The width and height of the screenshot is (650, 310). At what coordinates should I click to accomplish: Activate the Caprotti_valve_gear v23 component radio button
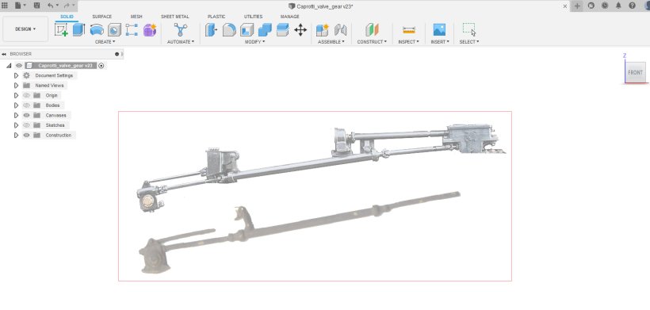click(x=101, y=66)
